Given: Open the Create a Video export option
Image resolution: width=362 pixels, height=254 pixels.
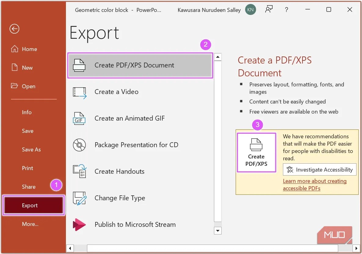Looking at the screenshot, I should click(116, 92).
